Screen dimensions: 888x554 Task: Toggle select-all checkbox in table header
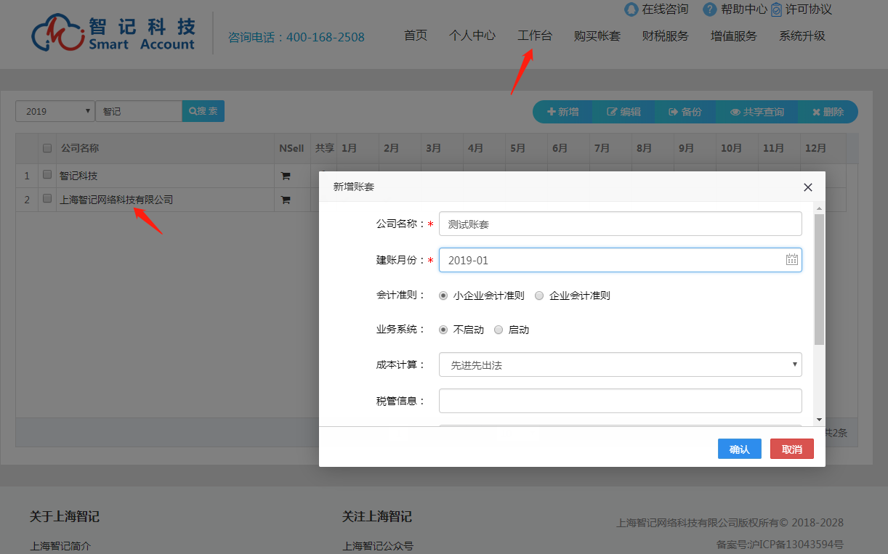pos(47,148)
